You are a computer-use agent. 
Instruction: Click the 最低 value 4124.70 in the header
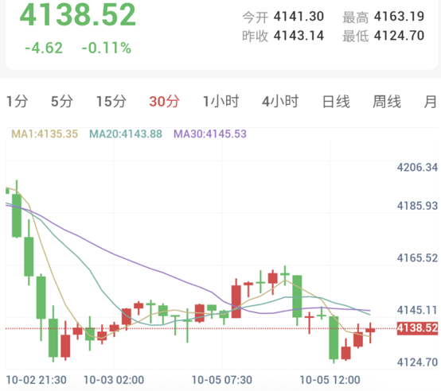(x=399, y=36)
